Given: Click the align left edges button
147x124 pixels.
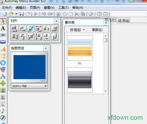Looking at the screenshot, I should pos(23,29).
